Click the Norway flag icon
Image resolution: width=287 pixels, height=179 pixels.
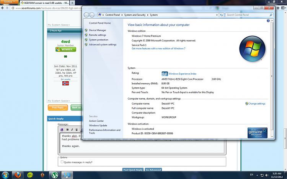(65, 83)
